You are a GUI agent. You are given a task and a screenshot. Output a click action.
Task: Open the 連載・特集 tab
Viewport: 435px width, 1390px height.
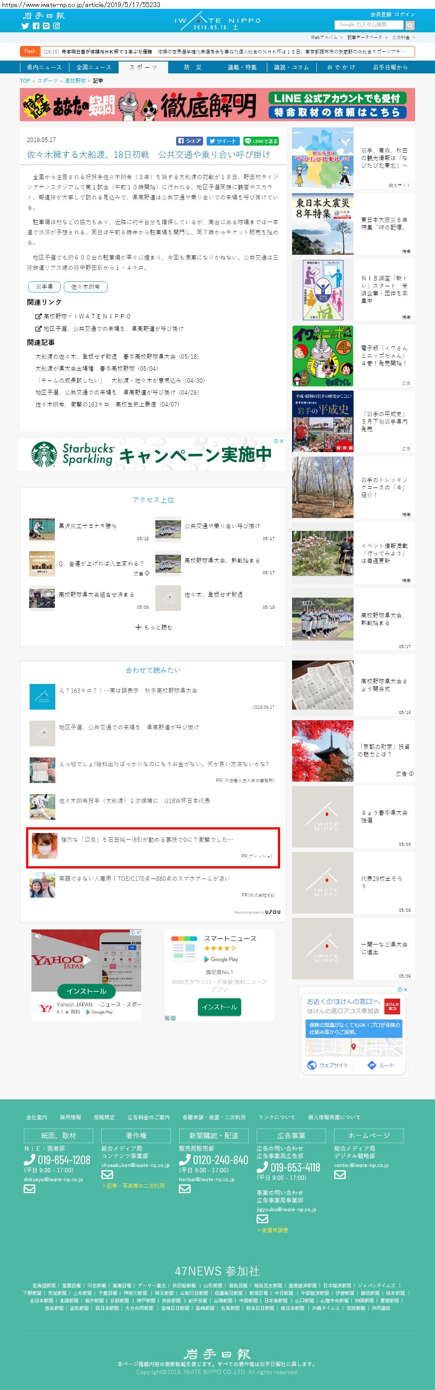pyautogui.click(x=242, y=67)
